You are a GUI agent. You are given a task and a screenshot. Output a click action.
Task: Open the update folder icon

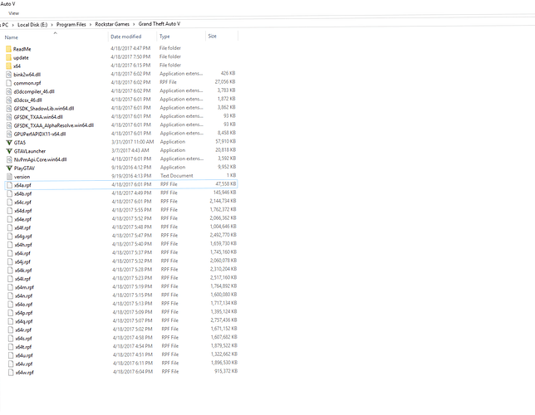(x=8, y=57)
